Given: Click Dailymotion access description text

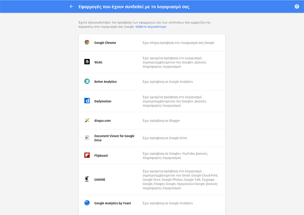Looking at the screenshot, I should pos(174,101).
